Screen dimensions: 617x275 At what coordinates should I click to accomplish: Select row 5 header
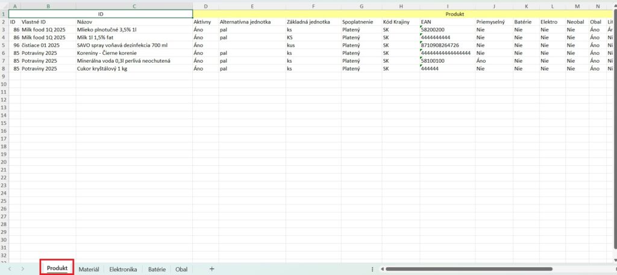[4, 45]
